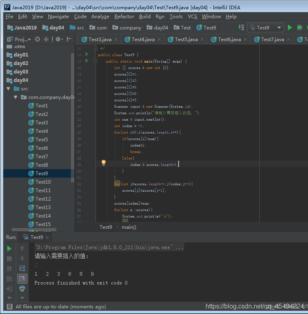Image resolution: width=308 pixels, height=314 pixels.
Task: Open the Run menu
Action: (x=160, y=17)
